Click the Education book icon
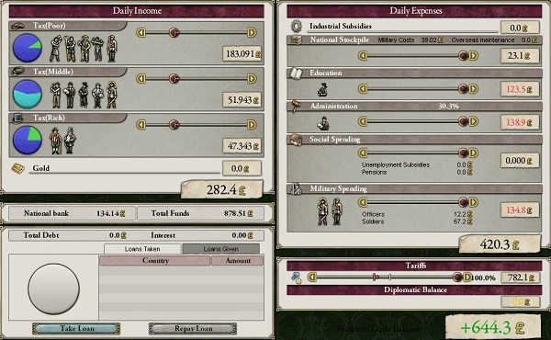Image resolution: width=551 pixels, height=340 pixels. tap(296, 74)
